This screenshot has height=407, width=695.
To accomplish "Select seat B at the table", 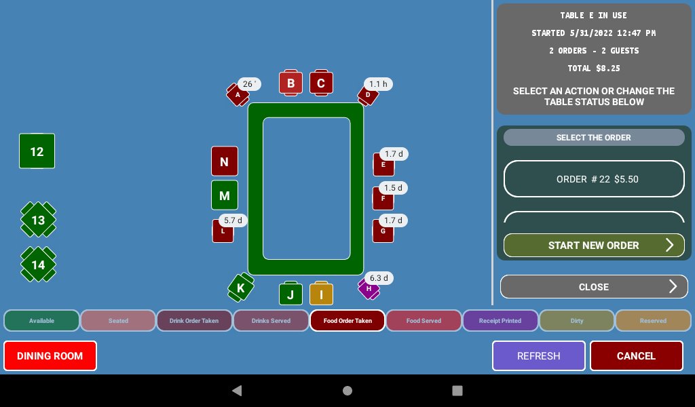I will point(290,83).
